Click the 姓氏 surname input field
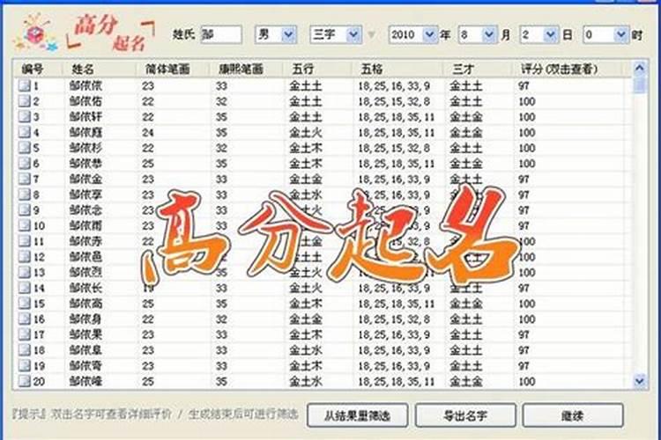Viewport: 661px width, 440px height. tap(221, 34)
